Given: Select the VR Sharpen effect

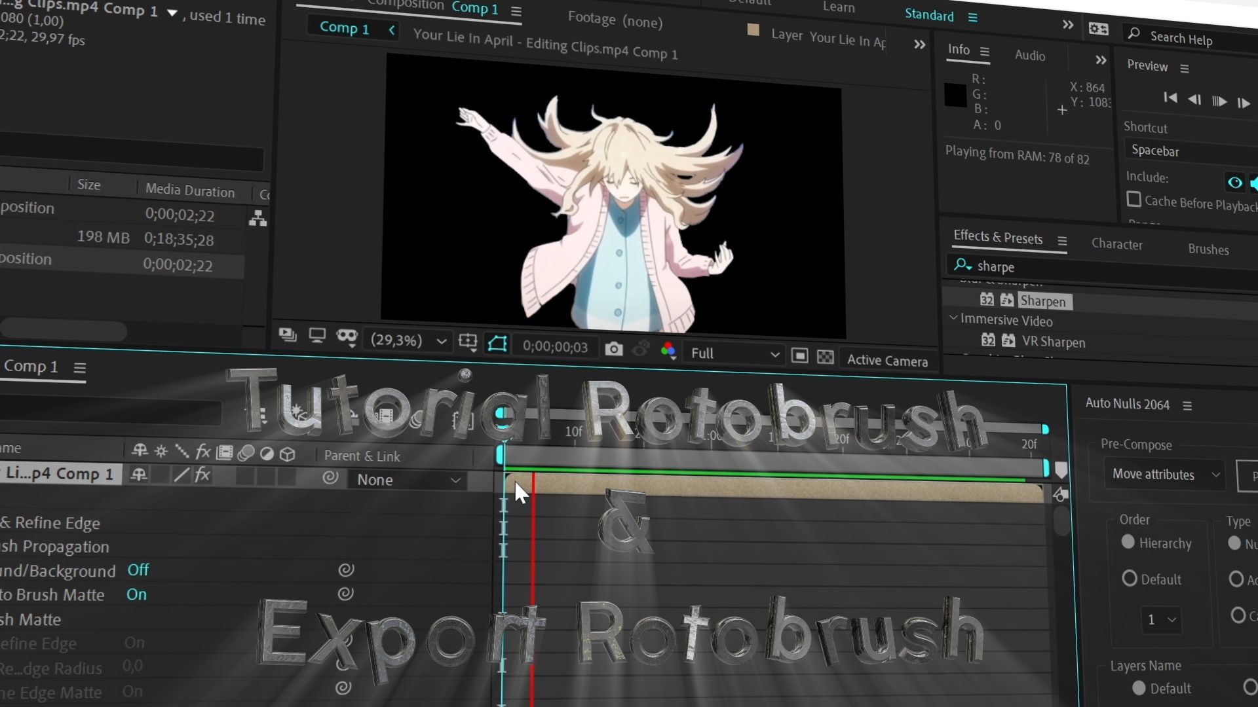Looking at the screenshot, I should click(1054, 342).
